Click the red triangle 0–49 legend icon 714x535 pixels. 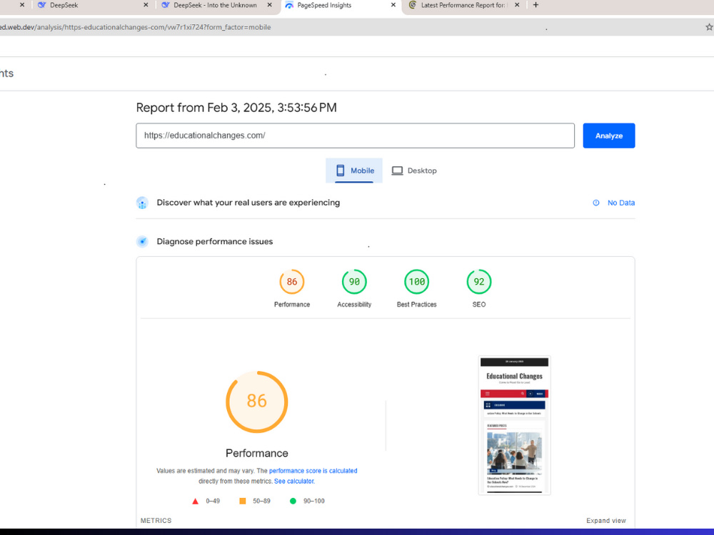[196, 501]
